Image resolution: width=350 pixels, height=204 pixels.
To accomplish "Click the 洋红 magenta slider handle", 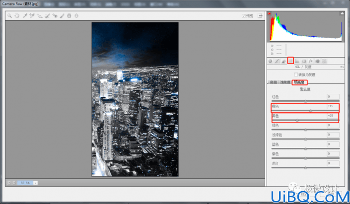I will coord(306,168).
